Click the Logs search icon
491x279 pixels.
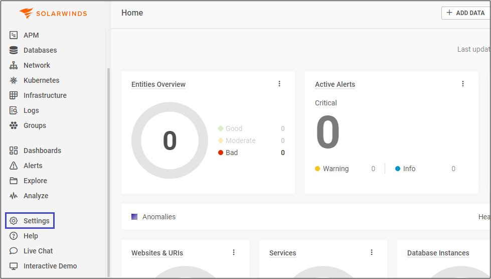click(x=14, y=110)
